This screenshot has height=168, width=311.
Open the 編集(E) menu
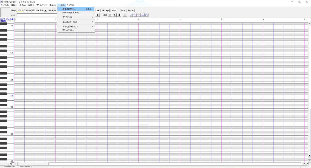[x=14, y=5]
